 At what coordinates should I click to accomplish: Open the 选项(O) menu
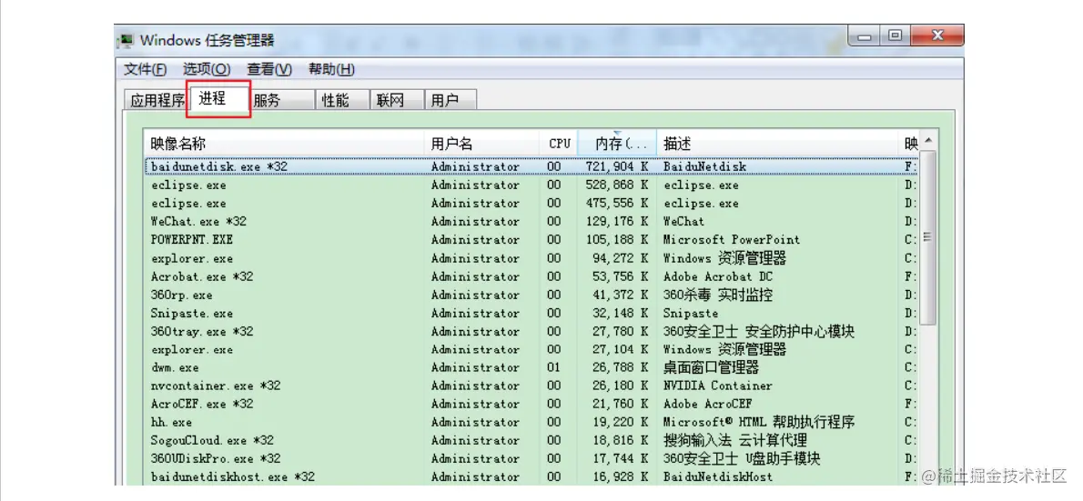(x=207, y=70)
